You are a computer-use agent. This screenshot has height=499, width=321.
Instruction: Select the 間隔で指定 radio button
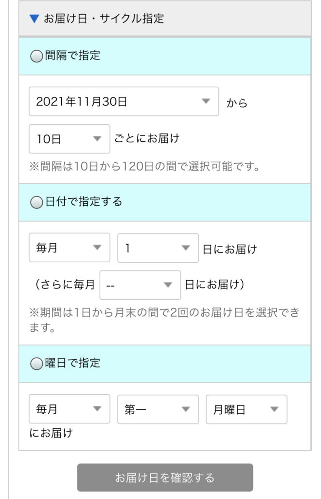[37, 57]
